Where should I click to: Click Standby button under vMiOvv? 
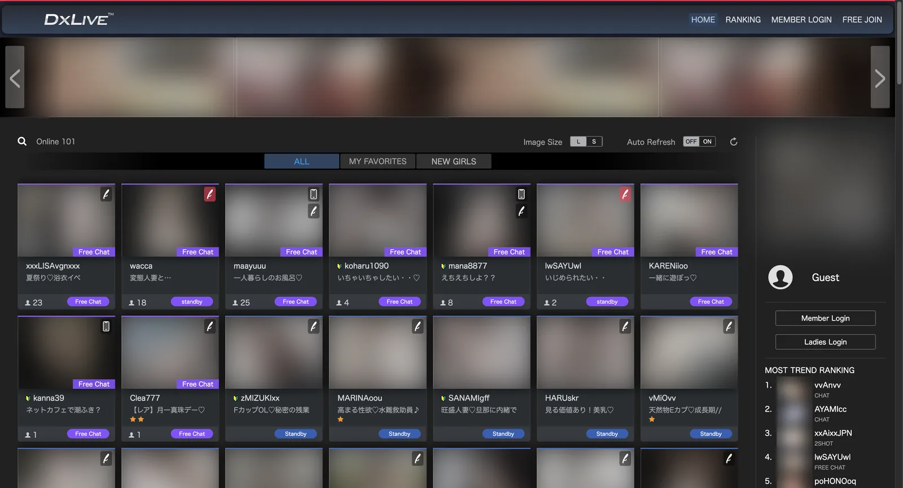(x=711, y=434)
